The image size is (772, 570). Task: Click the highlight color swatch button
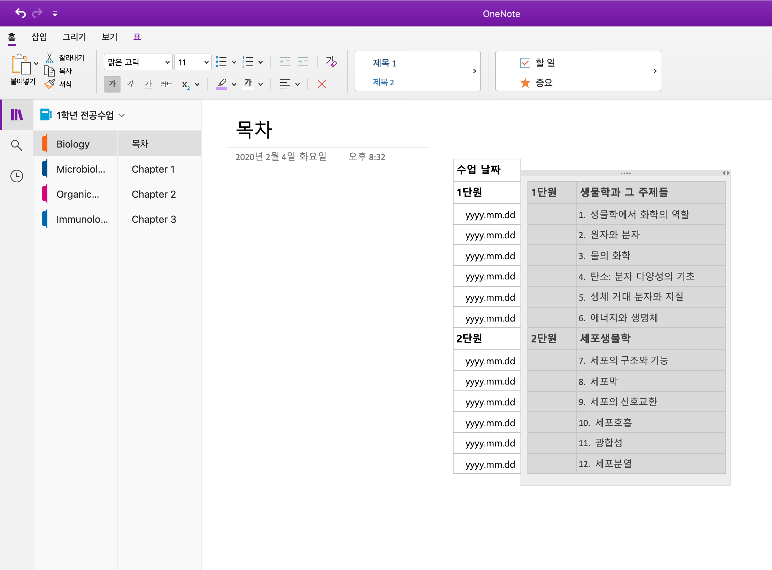(222, 84)
